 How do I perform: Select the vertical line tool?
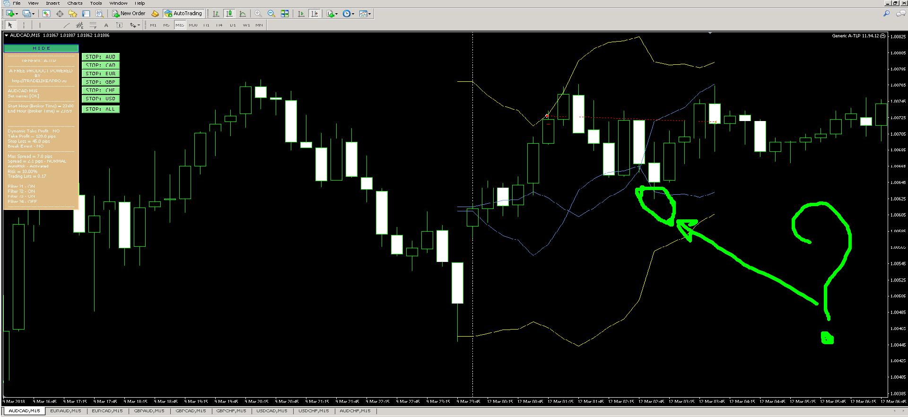(40, 25)
